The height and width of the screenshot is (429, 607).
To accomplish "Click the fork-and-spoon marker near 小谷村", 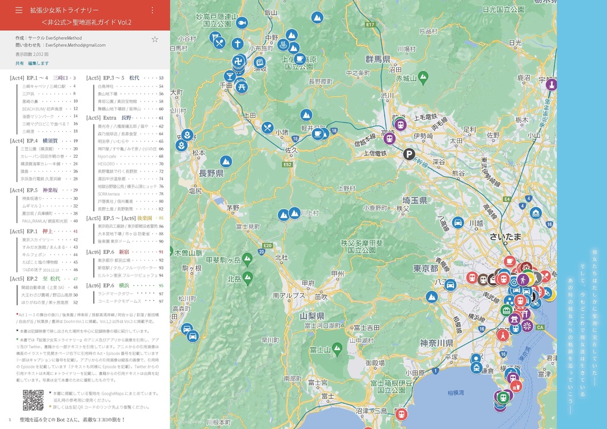I will pos(219,42).
